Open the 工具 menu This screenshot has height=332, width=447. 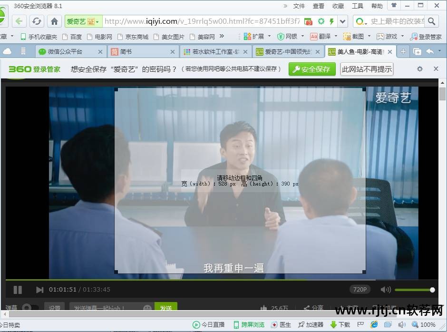pyautogui.click(x=357, y=6)
